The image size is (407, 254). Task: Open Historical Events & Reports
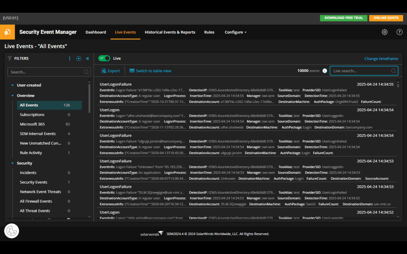[x=170, y=32]
